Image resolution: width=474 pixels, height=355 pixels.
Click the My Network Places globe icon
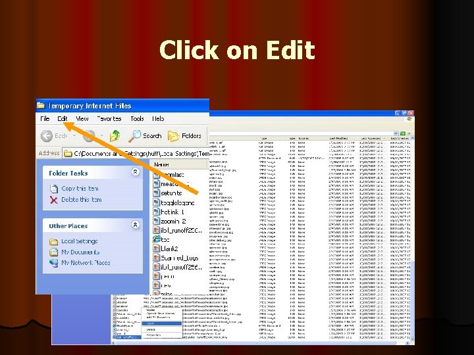[x=53, y=263]
